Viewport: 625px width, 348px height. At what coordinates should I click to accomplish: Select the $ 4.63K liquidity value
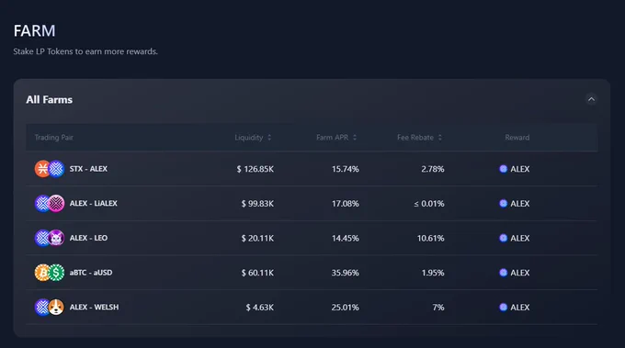point(260,307)
